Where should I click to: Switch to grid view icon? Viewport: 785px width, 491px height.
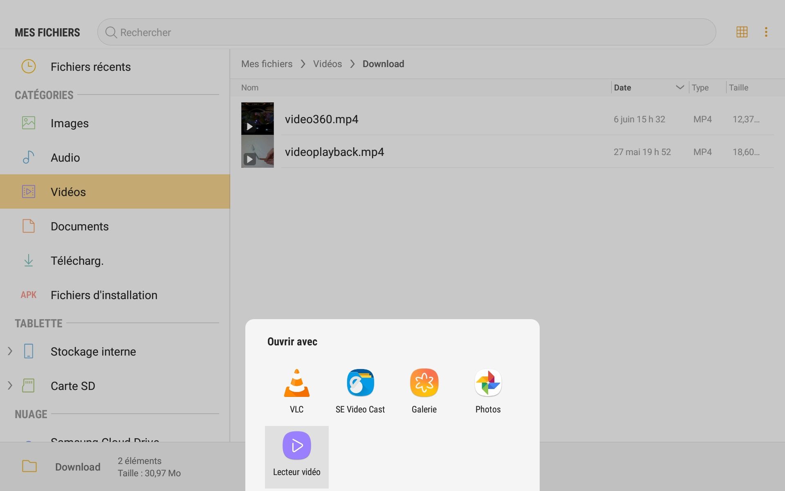(742, 32)
